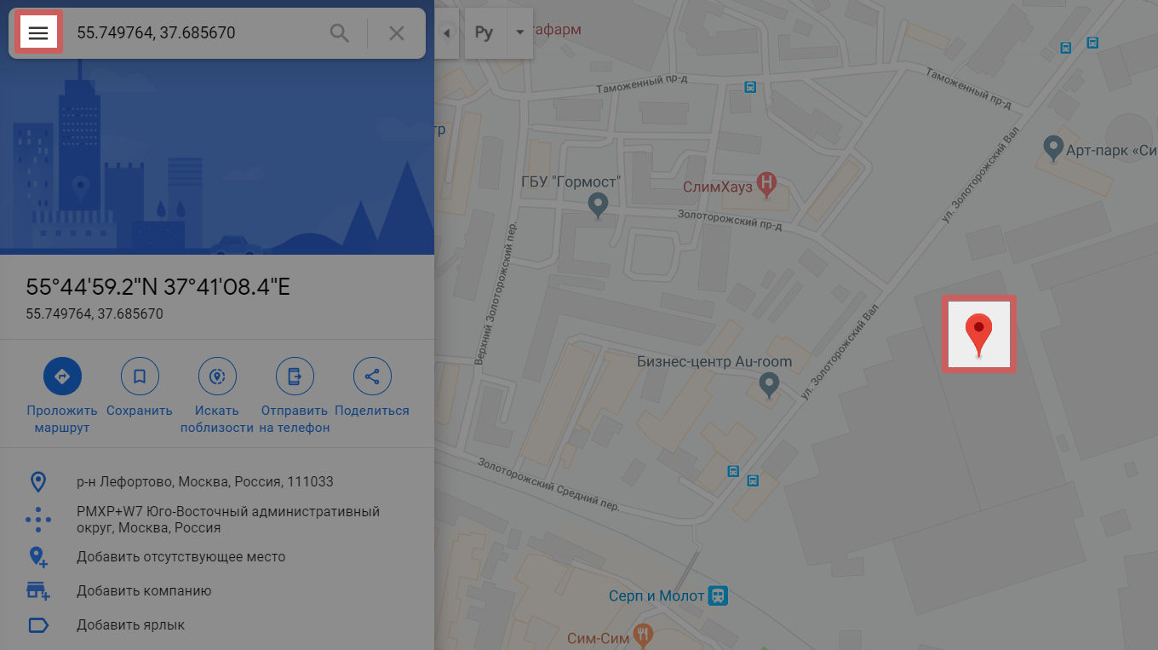The height and width of the screenshot is (650, 1158).
Task: Click the Бизнес-центр Au-room map marker
Action: [770, 384]
